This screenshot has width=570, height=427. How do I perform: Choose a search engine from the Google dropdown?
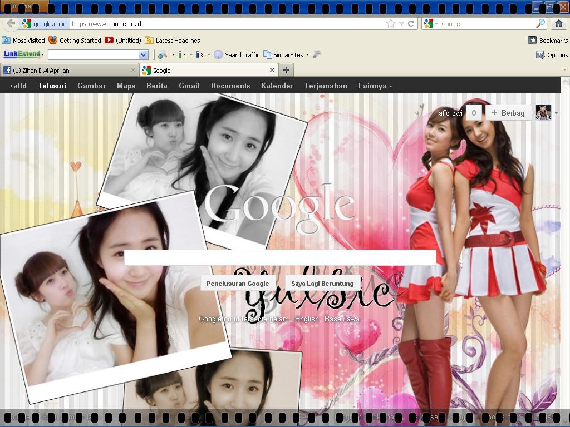(x=431, y=24)
